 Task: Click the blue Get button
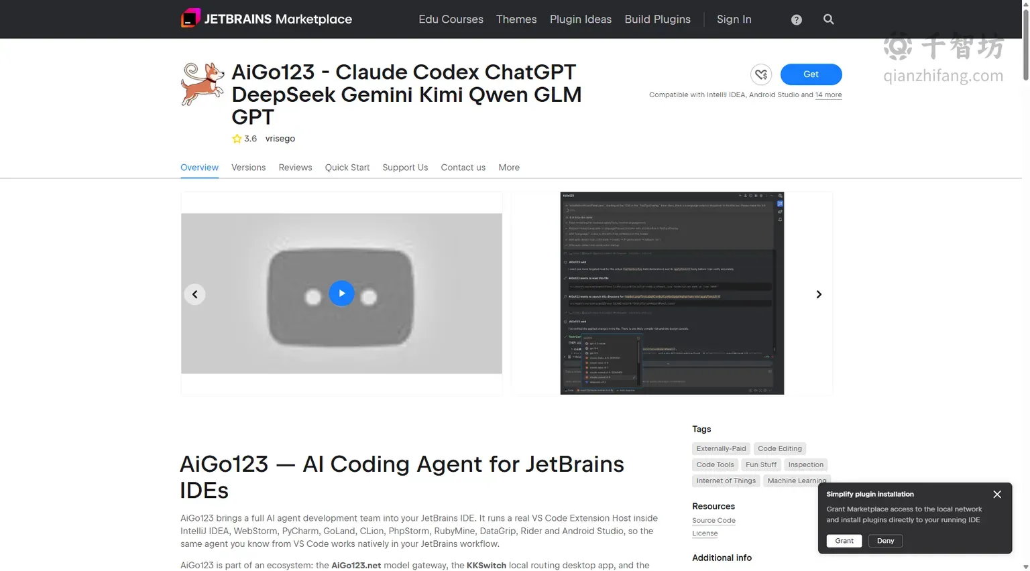pos(811,74)
